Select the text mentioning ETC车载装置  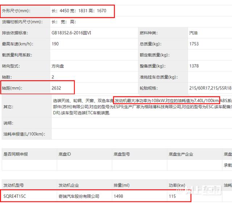82,113
